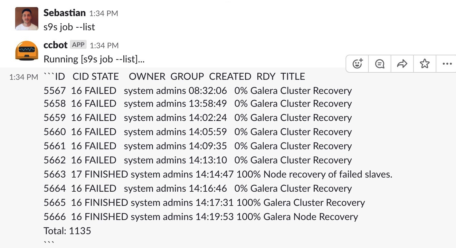Open Sebastian's user name link

(x=64, y=13)
